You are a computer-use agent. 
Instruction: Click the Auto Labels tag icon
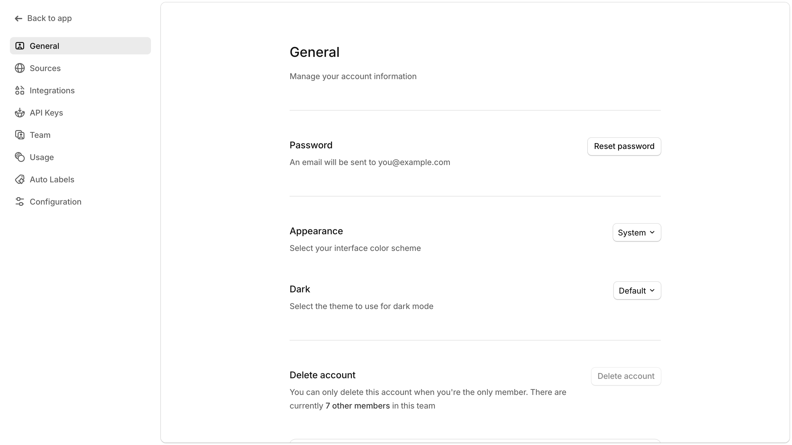coord(20,180)
